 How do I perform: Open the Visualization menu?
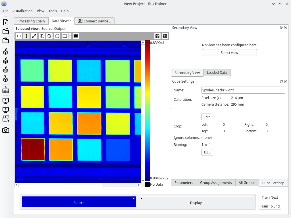pyautogui.click(x=22, y=11)
